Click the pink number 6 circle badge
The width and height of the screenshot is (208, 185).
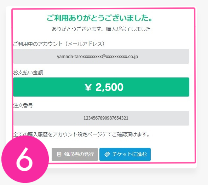pos(25,159)
